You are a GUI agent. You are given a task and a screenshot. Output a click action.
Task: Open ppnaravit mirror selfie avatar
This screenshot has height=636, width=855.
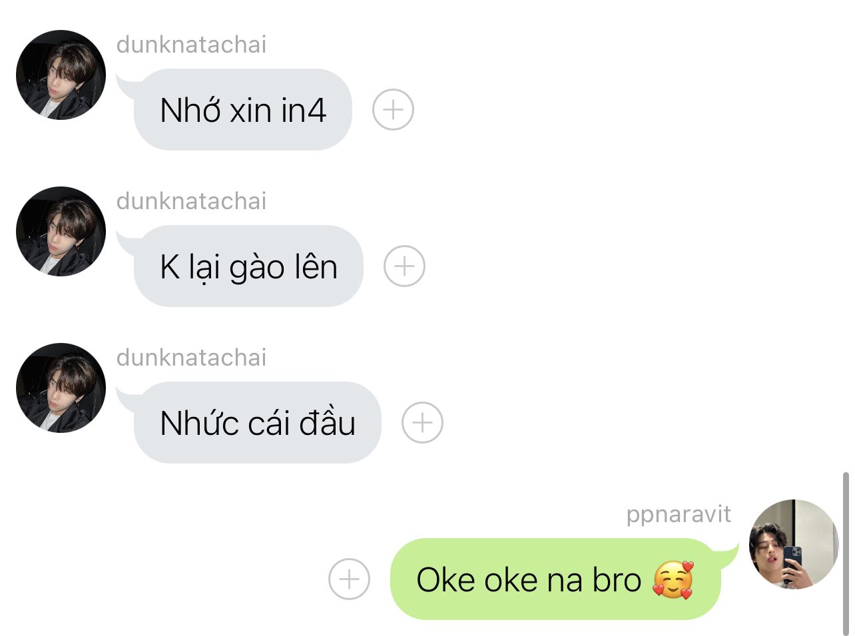coord(794,544)
